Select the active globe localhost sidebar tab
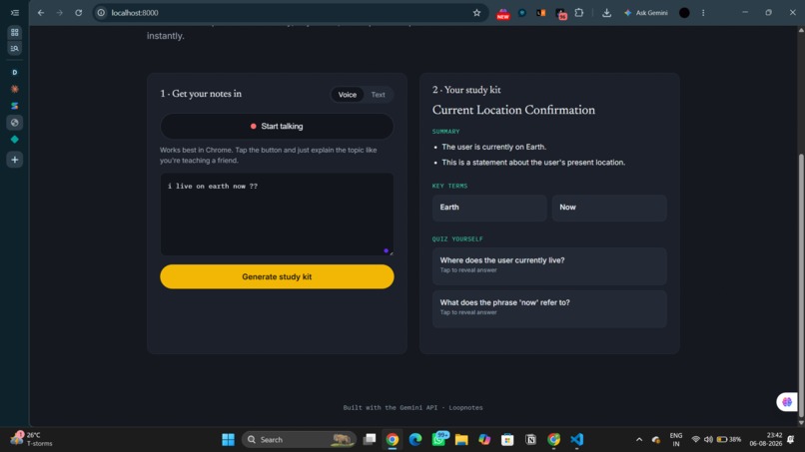The height and width of the screenshot is (452, 805). 14,123
